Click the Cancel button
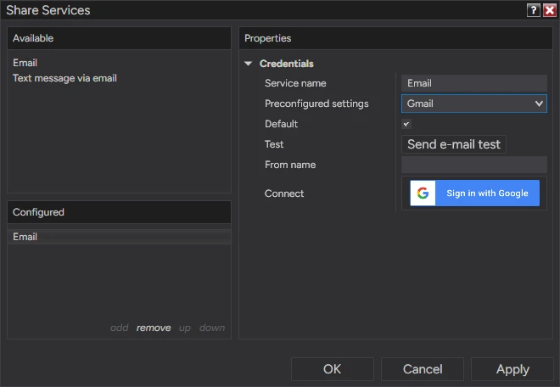Viewport: 560px width, 387px height. [423, 369]
